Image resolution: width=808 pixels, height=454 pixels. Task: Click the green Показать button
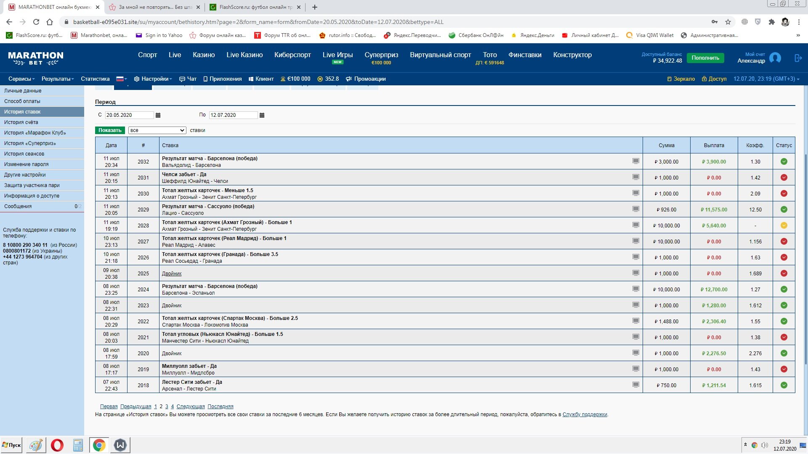click(110, 130)
